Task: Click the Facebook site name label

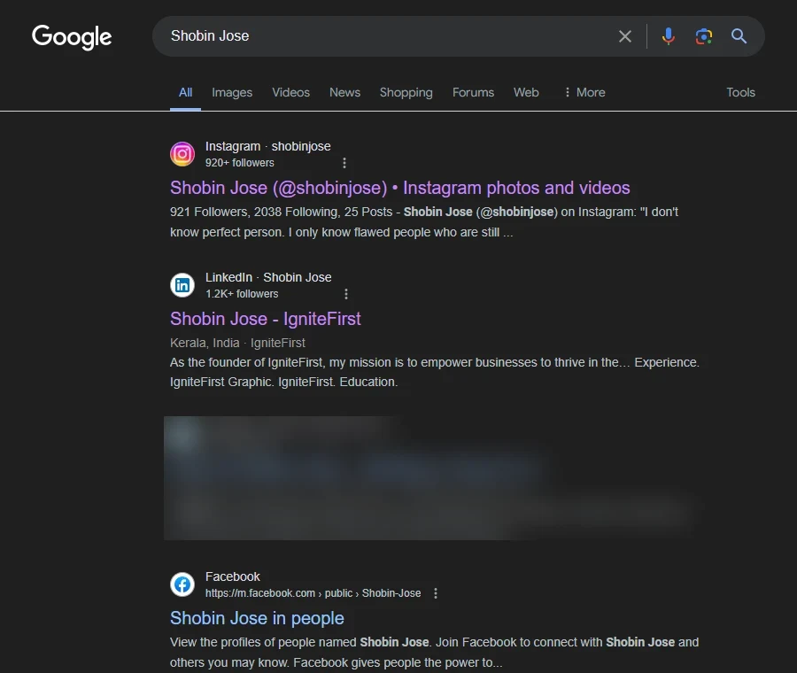Action: pos(232,577)
